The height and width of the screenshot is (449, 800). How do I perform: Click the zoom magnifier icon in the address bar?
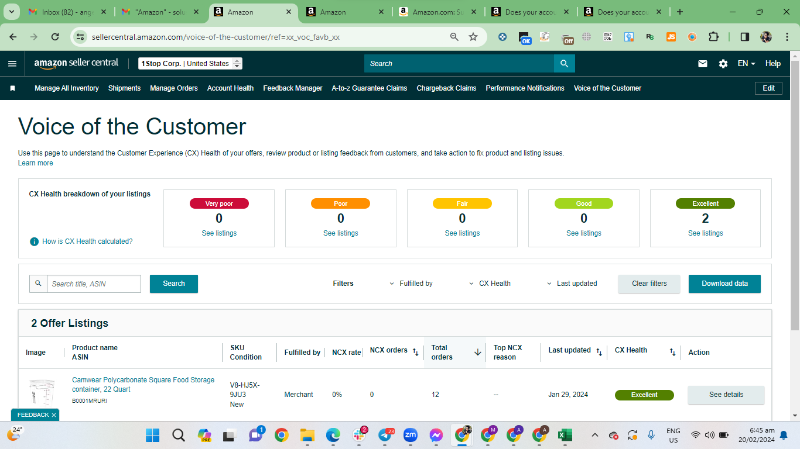tap(454, 37)
